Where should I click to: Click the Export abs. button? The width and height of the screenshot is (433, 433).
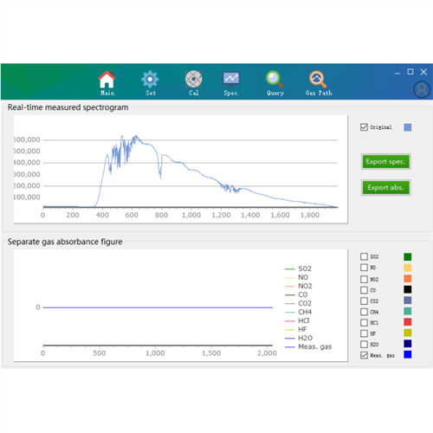(x=385, y=188)
